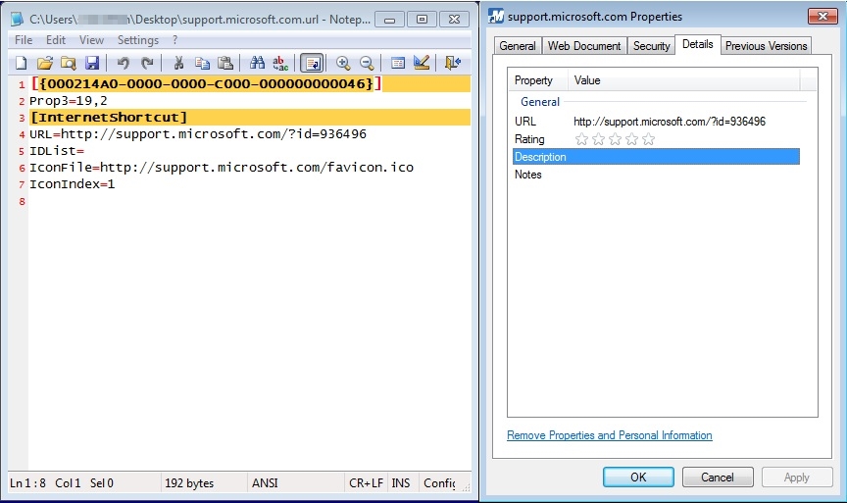Click the Exit door icon
Viewport: 847px width, 503px height.
453,63
